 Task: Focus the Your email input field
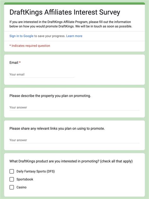pyautogui.click(x=42, y=75)
